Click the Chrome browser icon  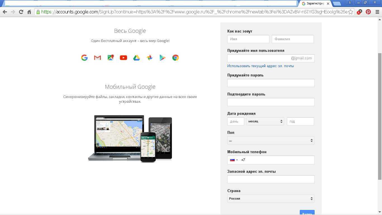click(176, 58)
